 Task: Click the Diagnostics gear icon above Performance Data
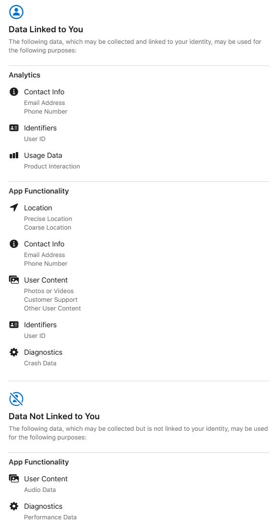[x=14, y=506]
